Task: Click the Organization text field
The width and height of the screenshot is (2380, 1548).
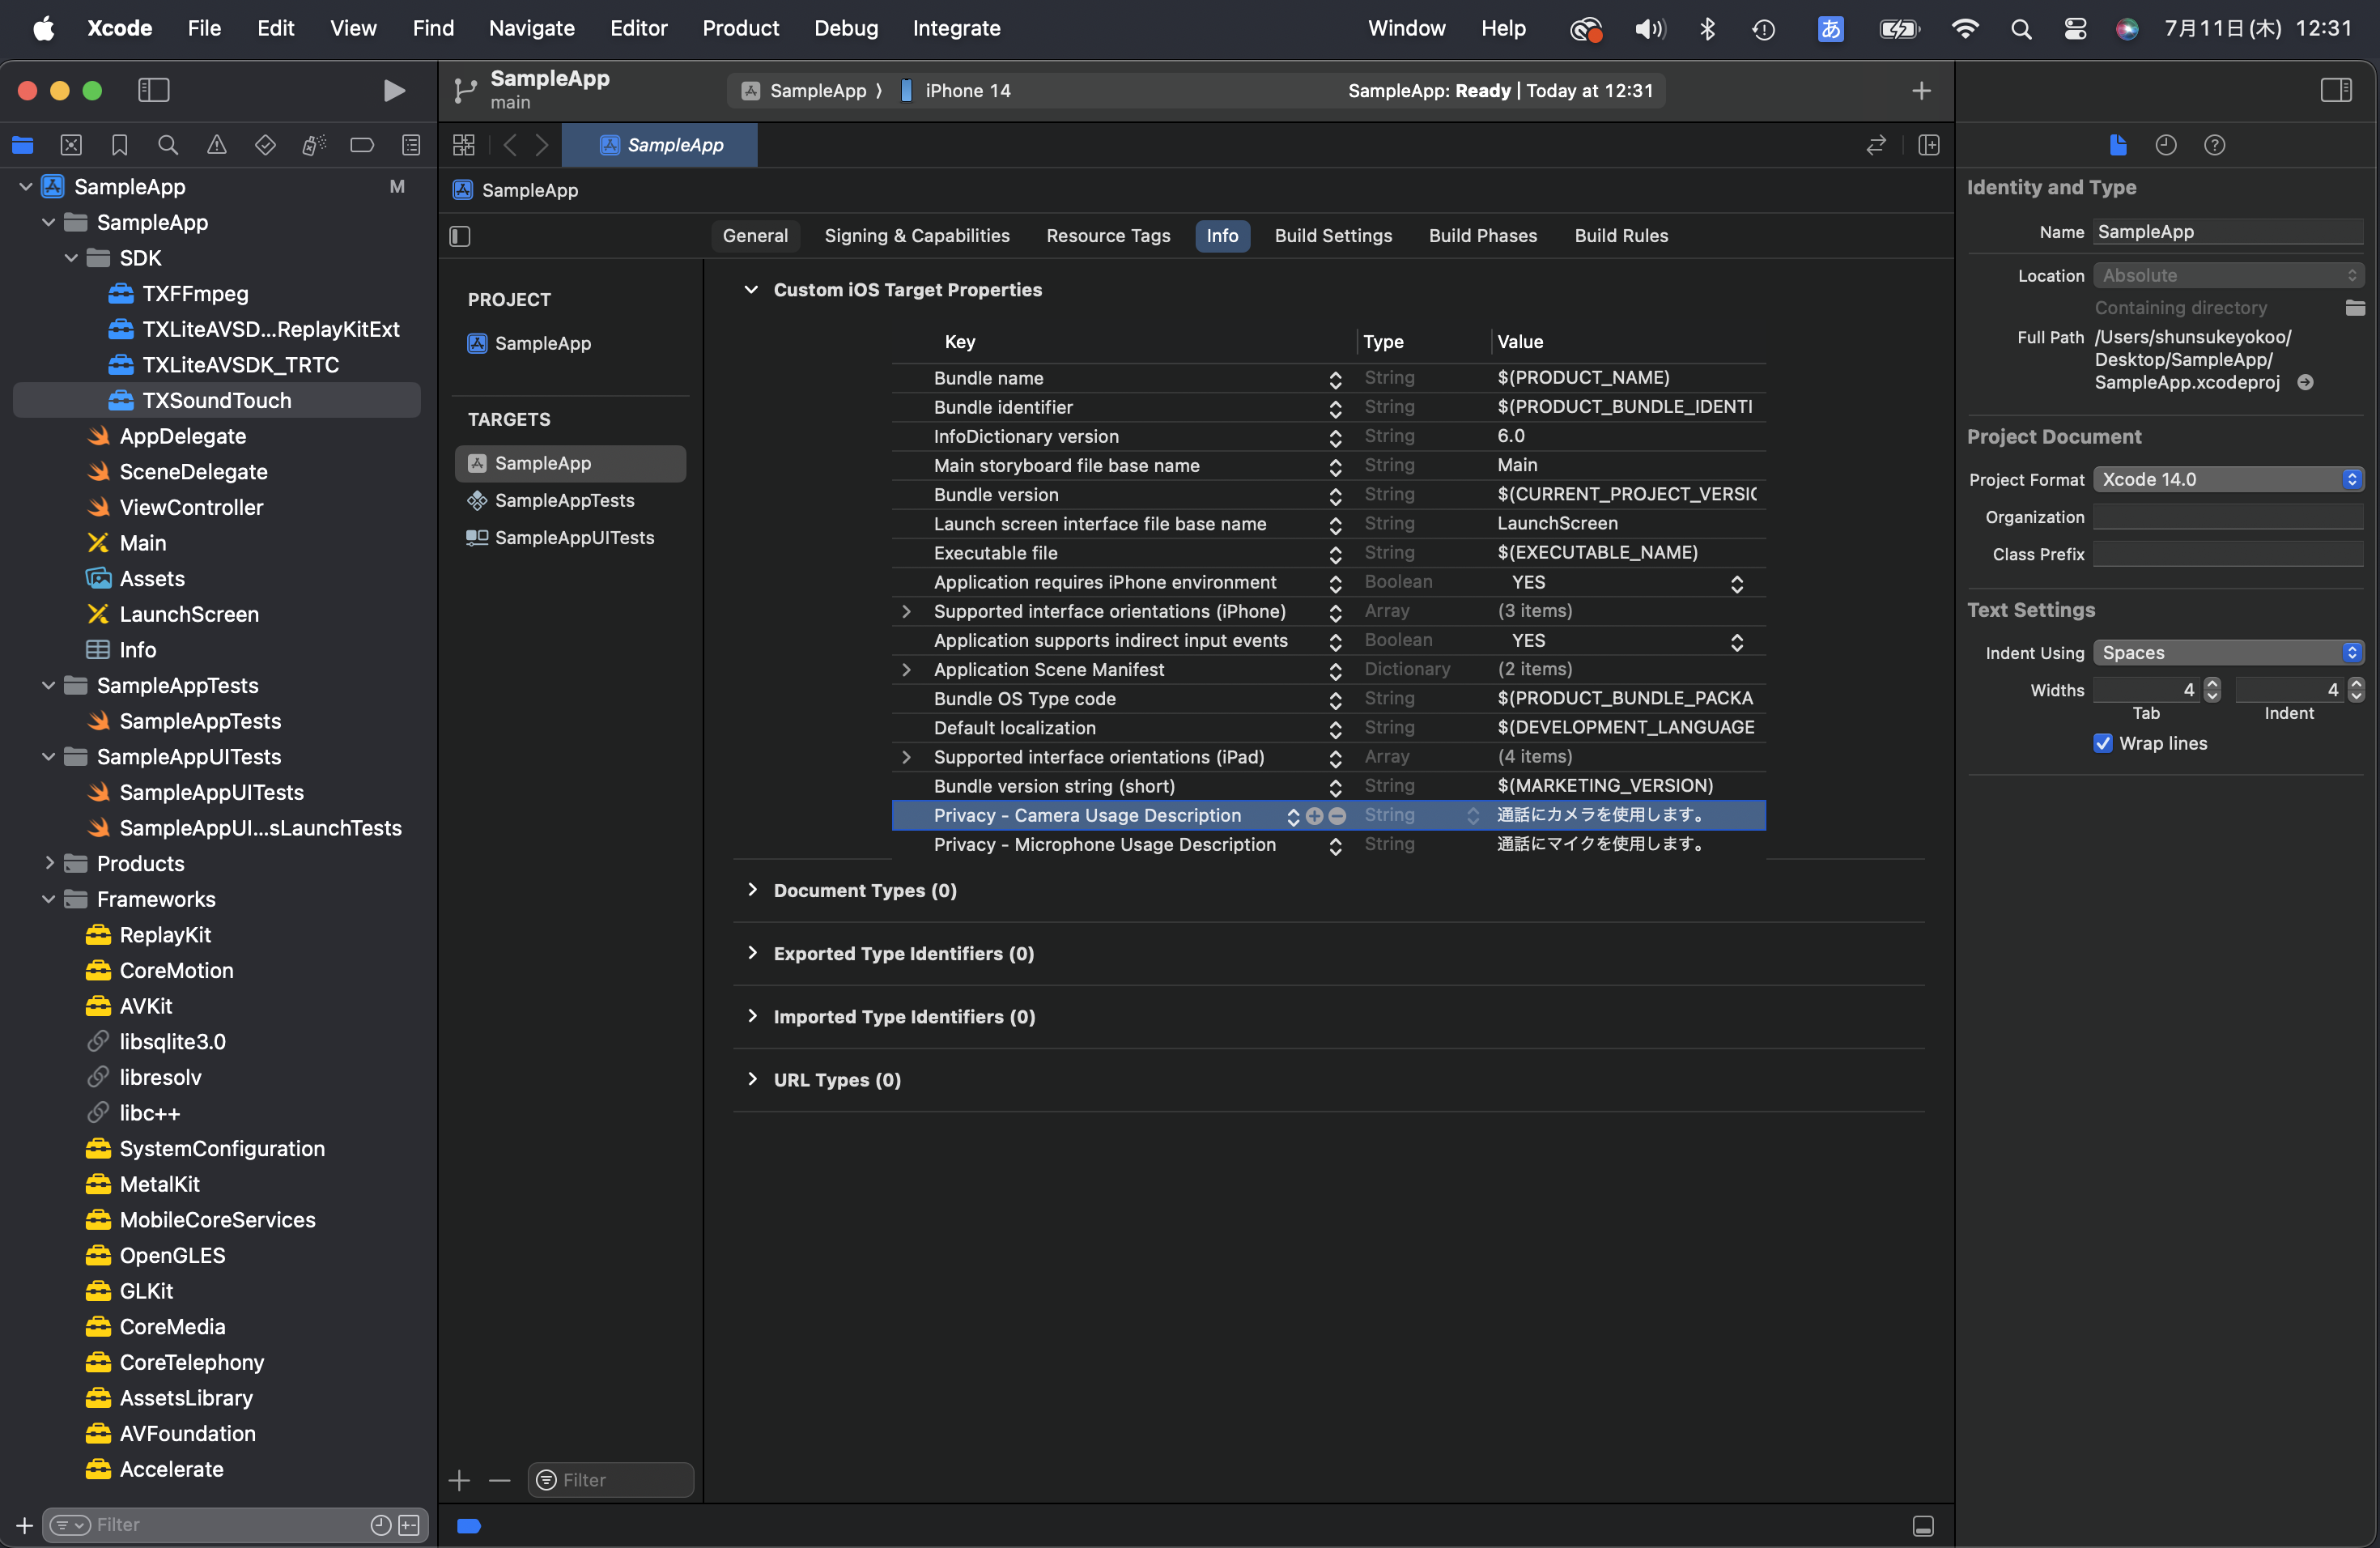Action: [2227, 517]
